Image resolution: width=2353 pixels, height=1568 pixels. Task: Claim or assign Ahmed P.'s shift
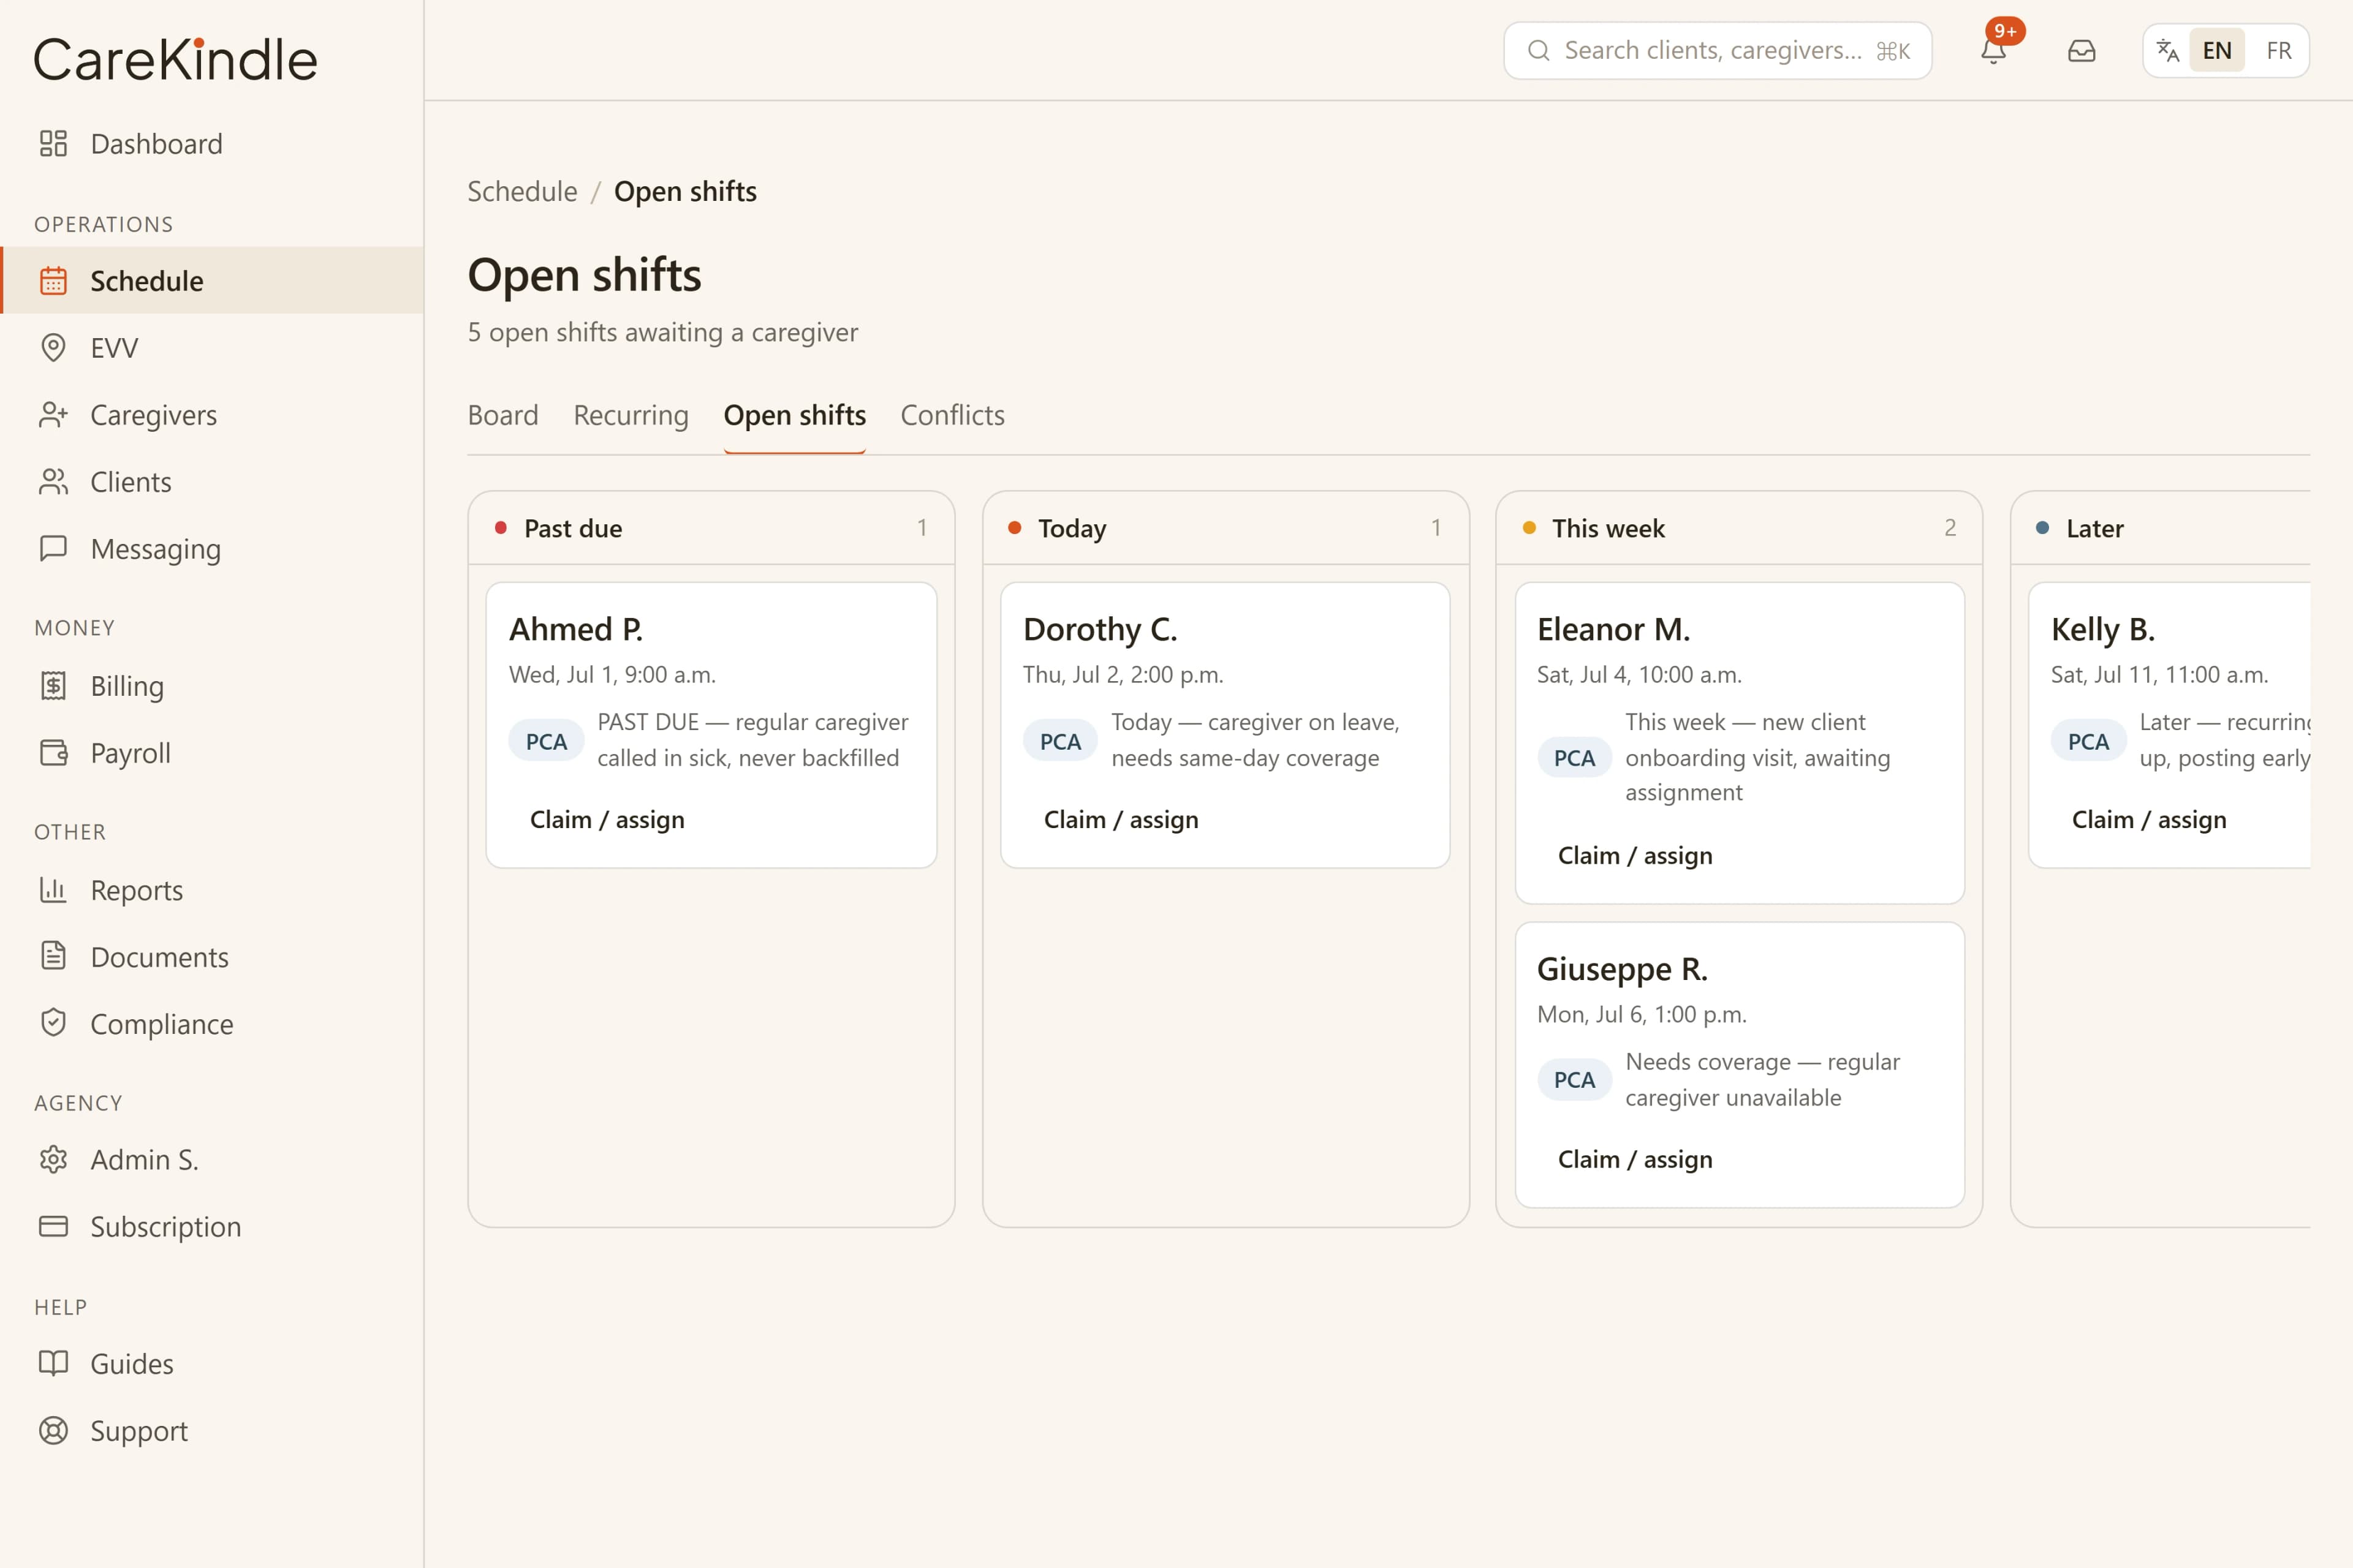click(607, 820)
